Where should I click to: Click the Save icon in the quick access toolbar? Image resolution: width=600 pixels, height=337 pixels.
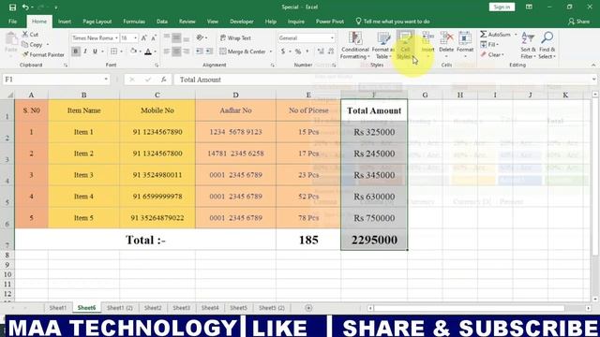[x=12, y=7]
